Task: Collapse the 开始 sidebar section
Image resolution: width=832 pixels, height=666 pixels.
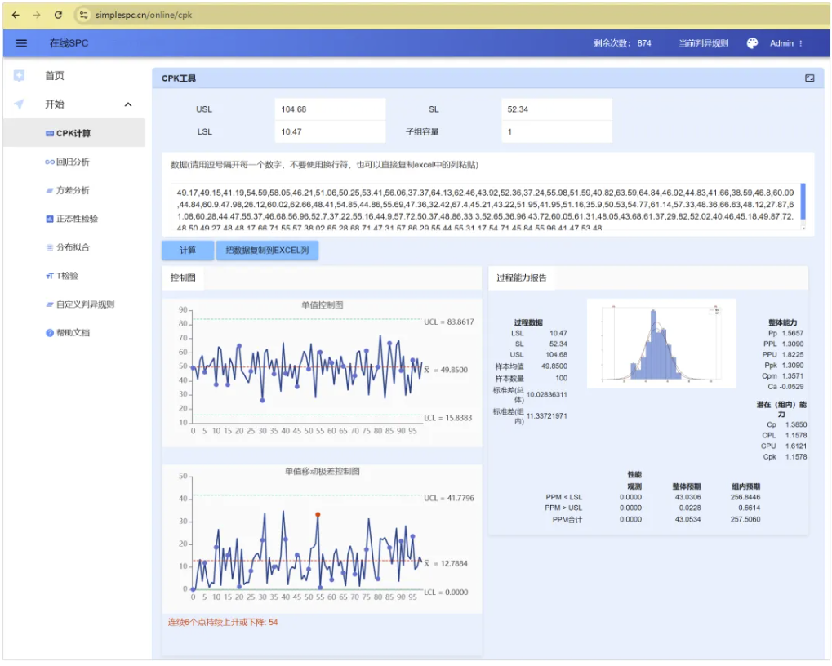Action: click(x=128, y=104)
